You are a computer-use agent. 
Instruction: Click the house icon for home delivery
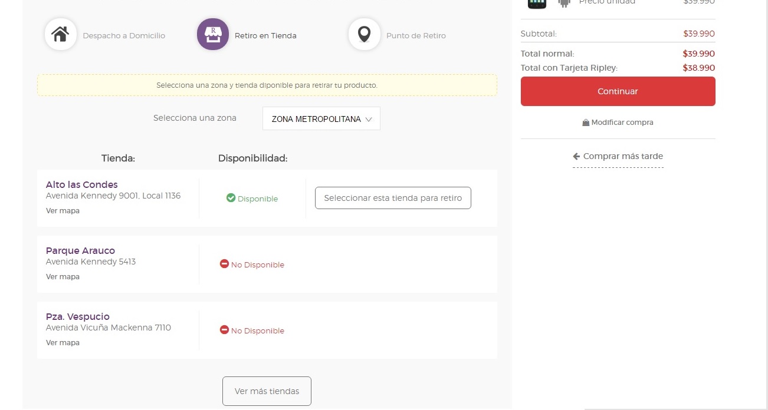point(60,35)
